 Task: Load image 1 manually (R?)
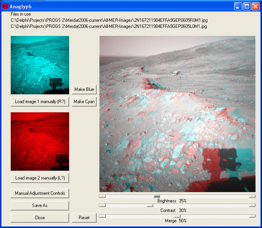40,102
